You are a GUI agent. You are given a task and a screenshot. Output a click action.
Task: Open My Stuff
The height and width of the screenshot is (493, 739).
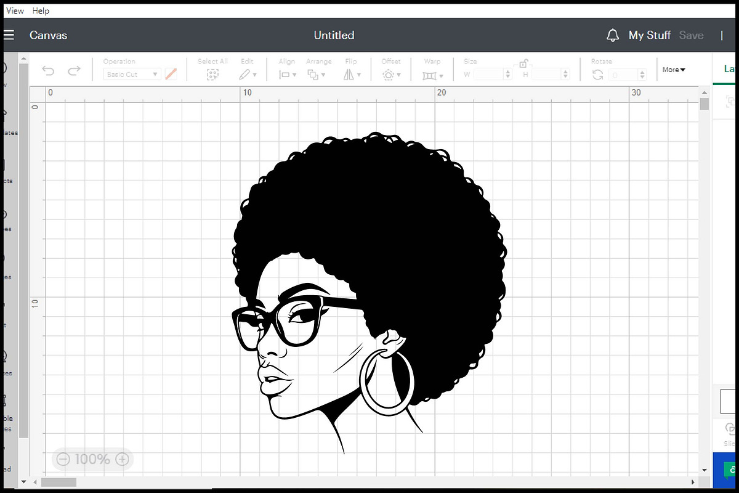pos(650,35)
